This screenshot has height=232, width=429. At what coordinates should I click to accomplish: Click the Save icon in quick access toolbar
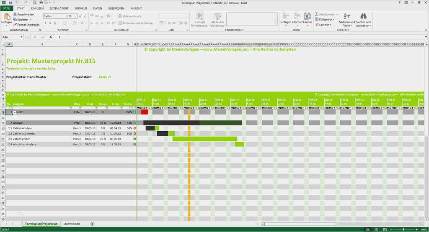click(x=10, y=3)
